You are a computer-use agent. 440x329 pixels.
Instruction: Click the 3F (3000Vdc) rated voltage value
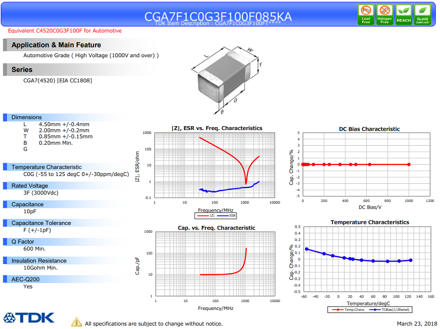pos(41,193)
